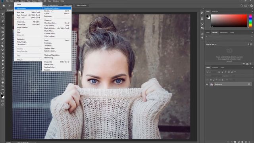Switch to the Adjustments panel tab
The width and height of the screenshot is (254, 143).
click(x=224, y=33)
